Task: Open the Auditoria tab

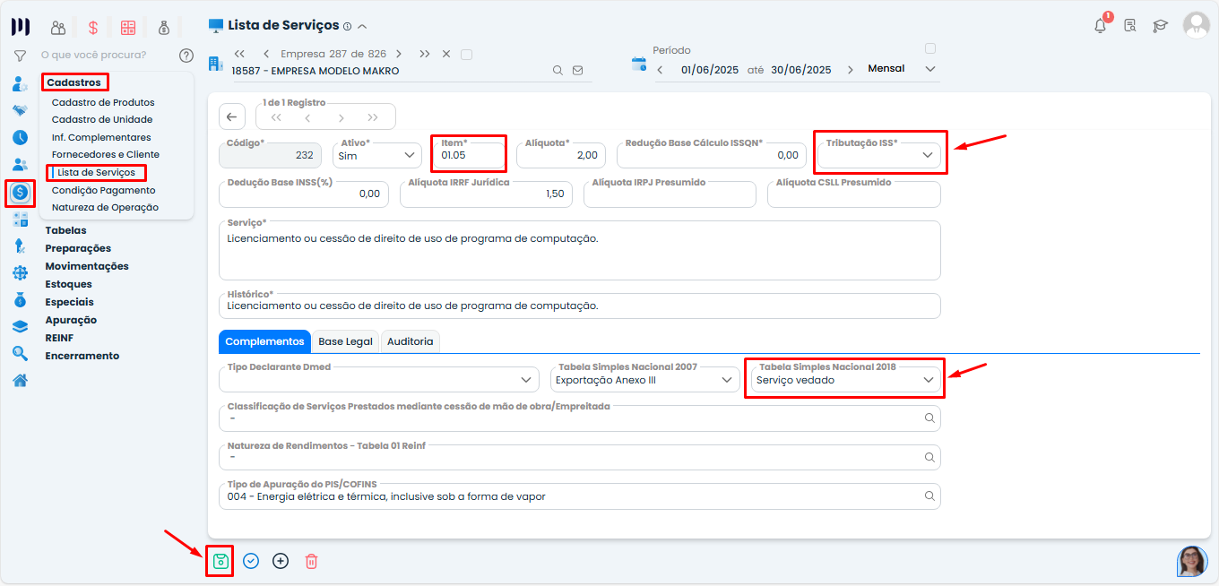Action: click(410, 341)
